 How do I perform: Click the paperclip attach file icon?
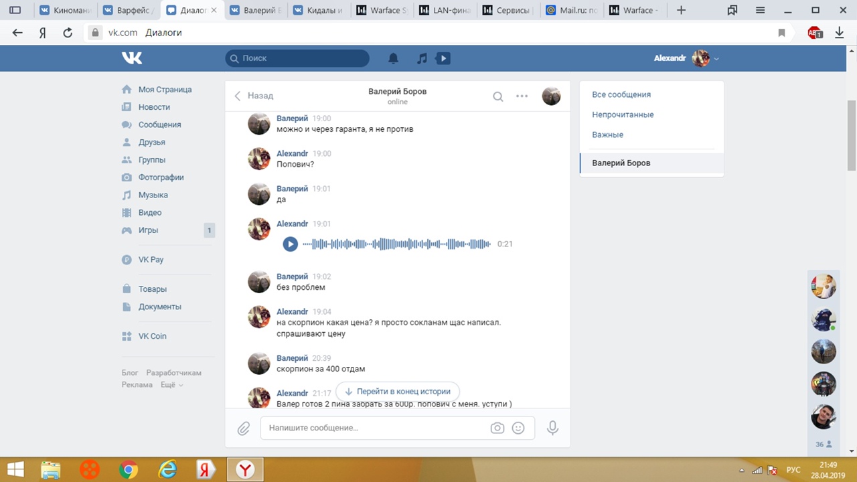click(x=244, y=428)
